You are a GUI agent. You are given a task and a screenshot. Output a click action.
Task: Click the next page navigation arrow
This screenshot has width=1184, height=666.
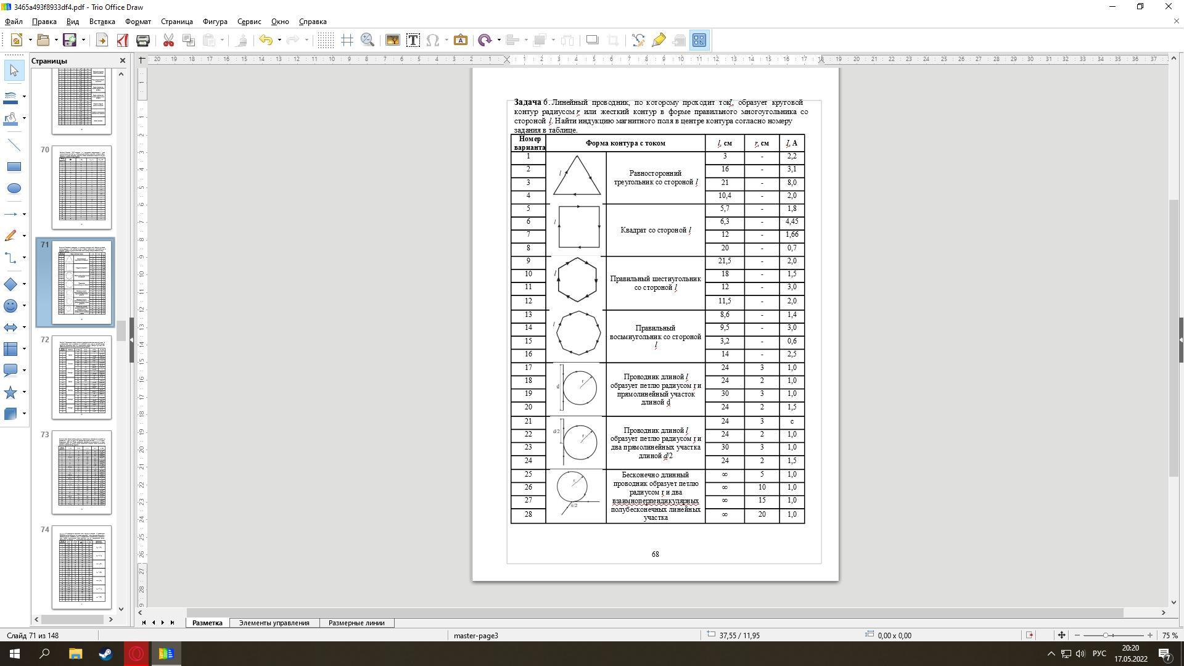tap(163, 623)
